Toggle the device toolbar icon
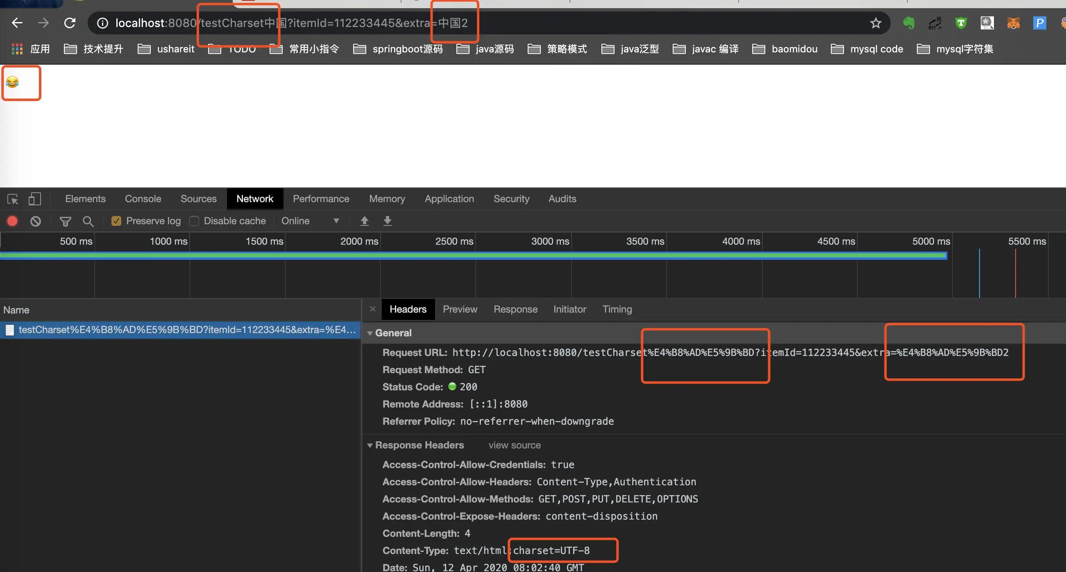The width and height of the screenshot is (1066, 572). (x=34, y=199)
